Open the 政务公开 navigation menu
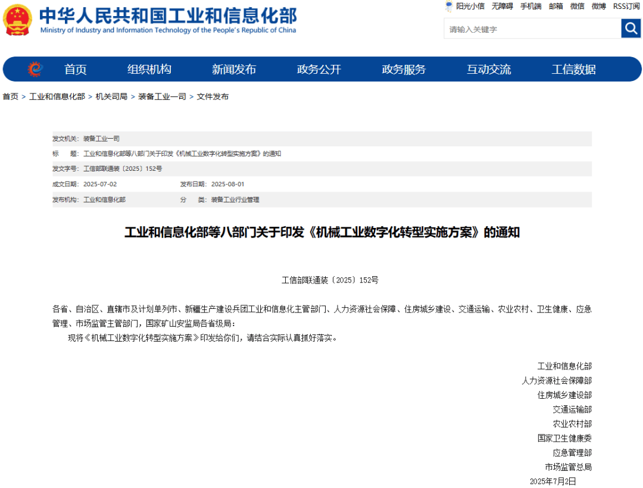This screenshot has width=643, height=488. pos(320,69)
